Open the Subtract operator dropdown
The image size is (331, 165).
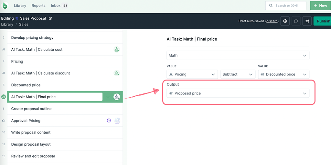[x=237, y=74]
